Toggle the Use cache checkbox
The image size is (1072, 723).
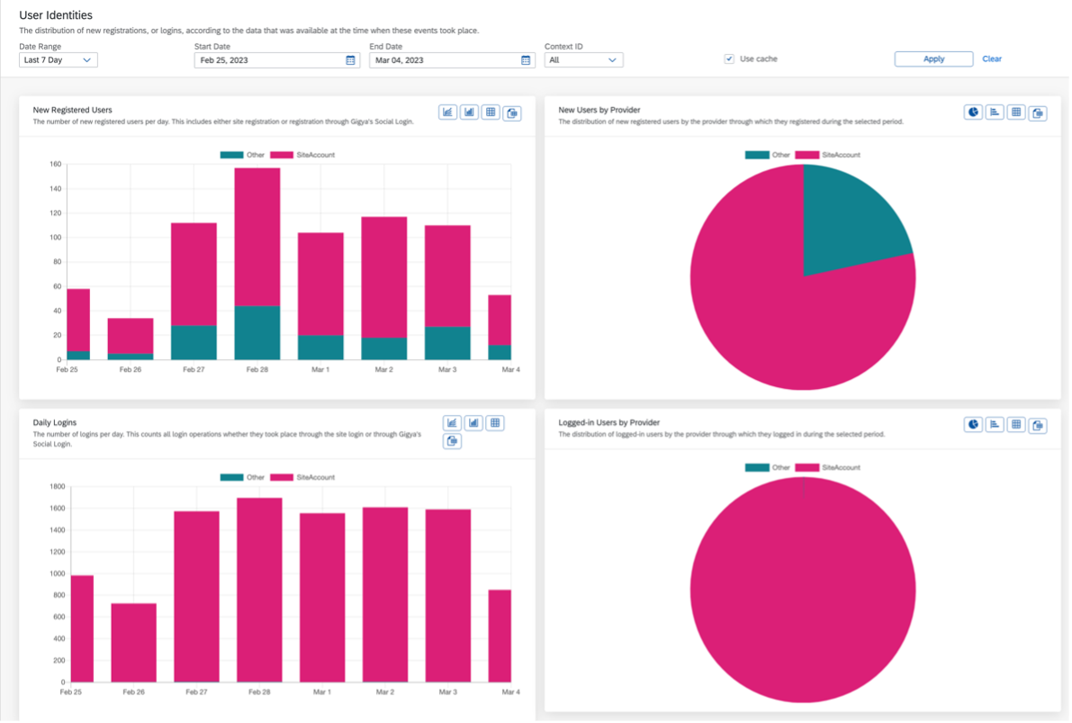728,59
